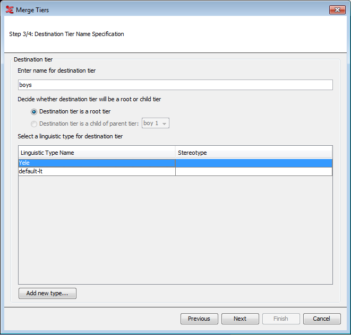This screenshot has height=335, width=351.
Task: Click the ELAN icon in the title bar
Action: 10,10
